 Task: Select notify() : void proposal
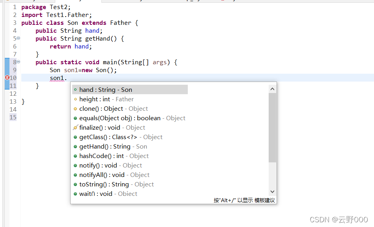(x=110, y=165)
